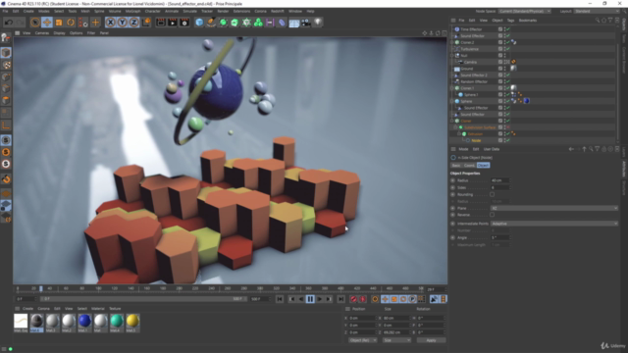
Task: Click the Angle value field
Action: click(x=499, y=237)
